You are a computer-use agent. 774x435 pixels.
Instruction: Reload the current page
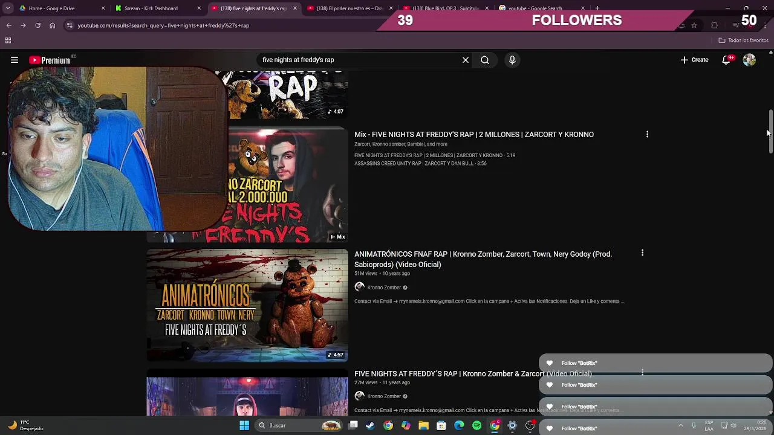[37, 25]
